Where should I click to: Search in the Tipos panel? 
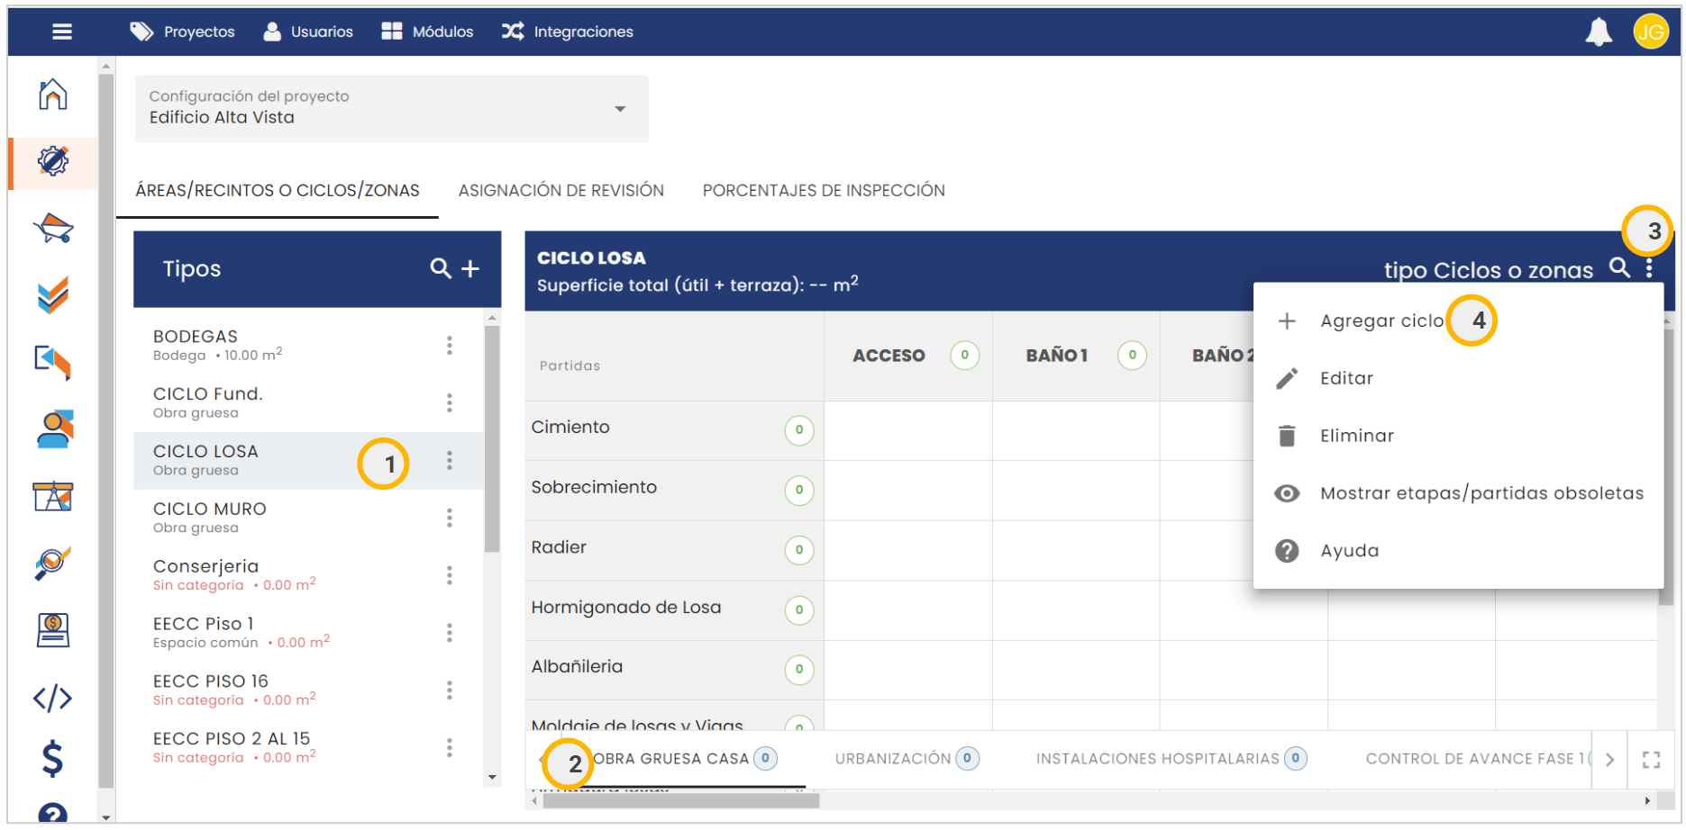click(440, 269)
